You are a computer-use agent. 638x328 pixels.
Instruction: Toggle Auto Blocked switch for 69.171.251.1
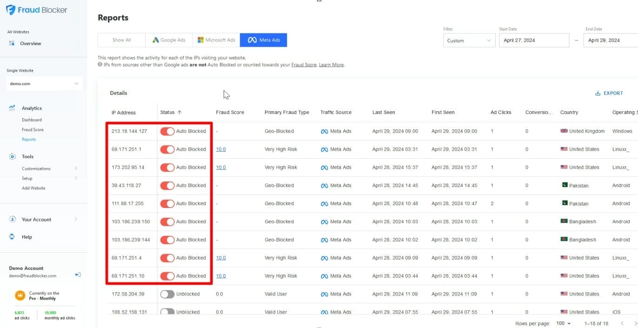click(x=167, y=149)
